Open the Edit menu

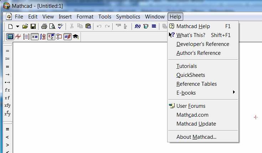point(33,17)
